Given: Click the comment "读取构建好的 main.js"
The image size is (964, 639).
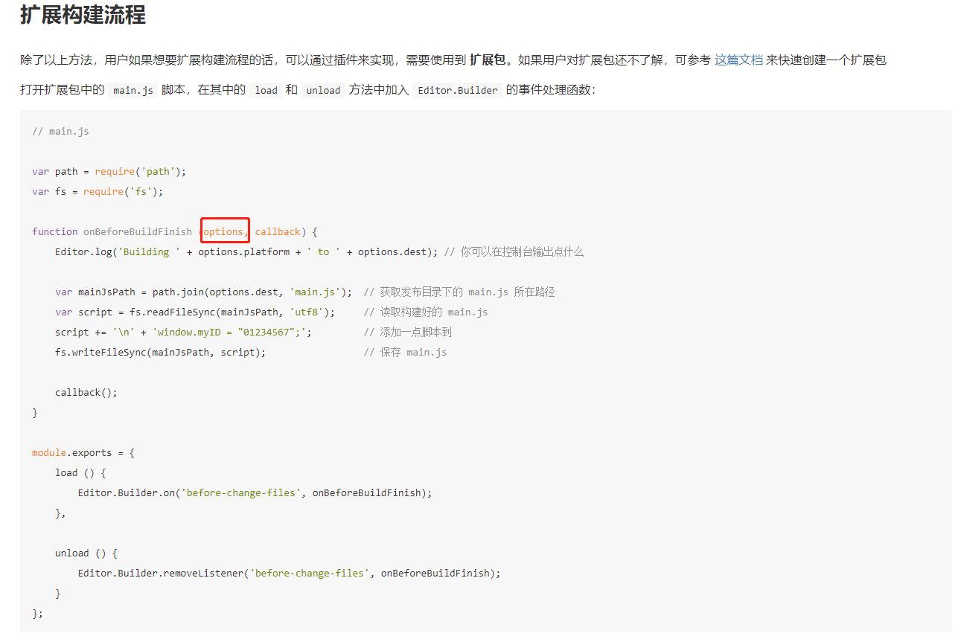Looking at the screenshot, I should 434,312.
